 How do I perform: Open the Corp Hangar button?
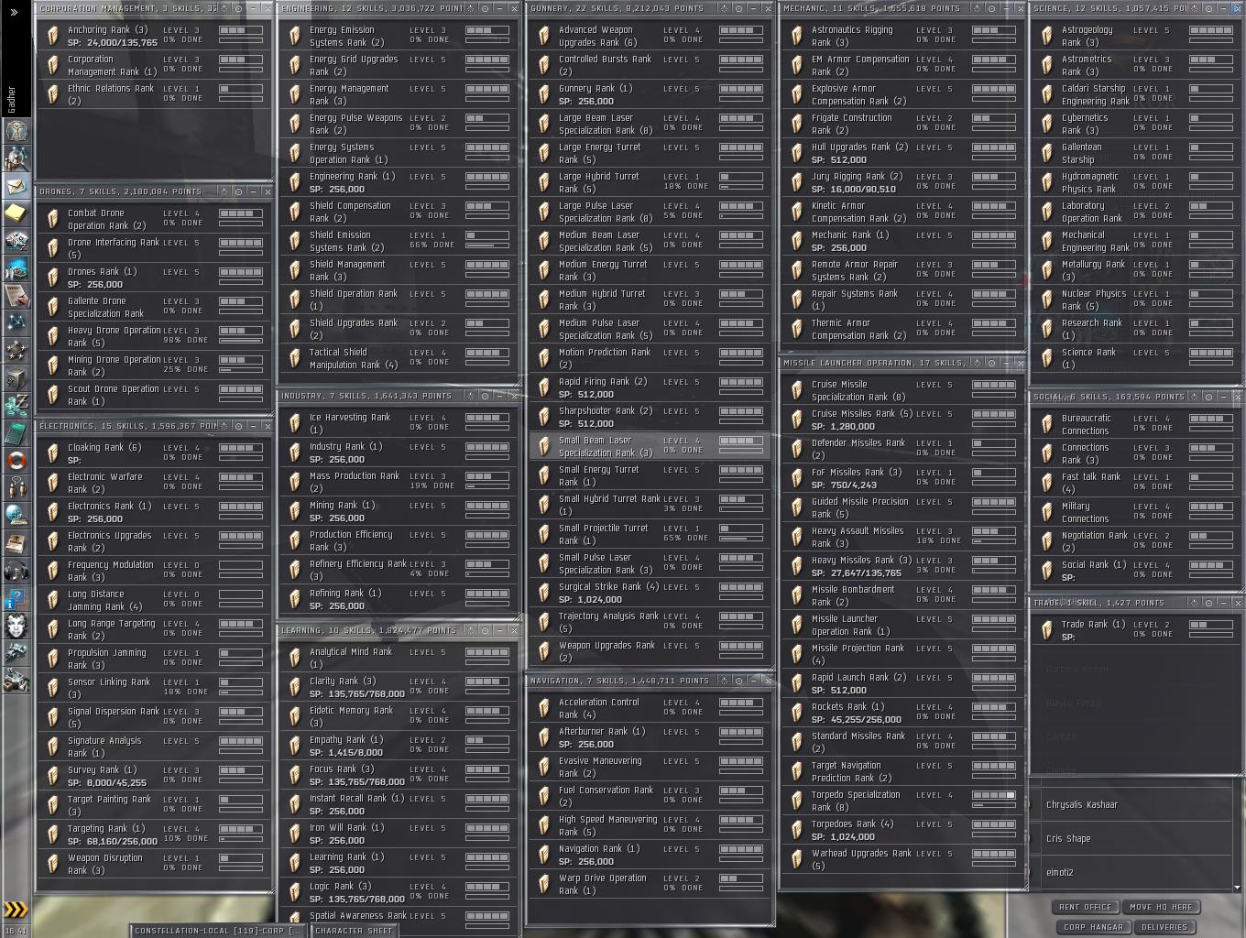(x=1093, y=927)
